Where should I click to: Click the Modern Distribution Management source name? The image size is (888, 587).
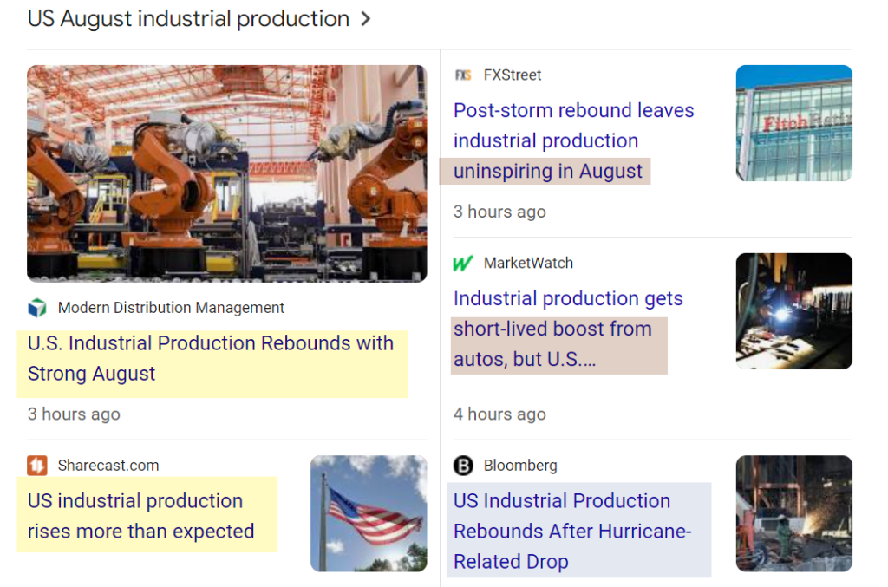click(171, 308)
